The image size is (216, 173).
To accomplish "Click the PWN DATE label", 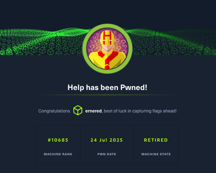I will tap(107, 154).
